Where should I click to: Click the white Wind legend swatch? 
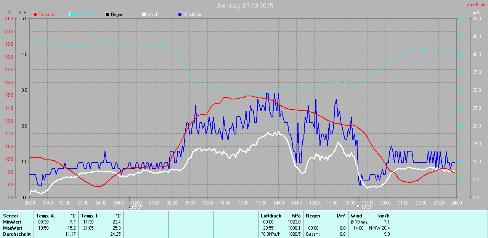(143, 14)
